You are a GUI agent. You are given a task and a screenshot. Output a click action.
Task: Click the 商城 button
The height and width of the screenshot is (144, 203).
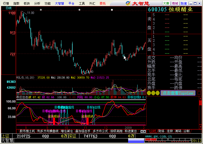point(175,4)
